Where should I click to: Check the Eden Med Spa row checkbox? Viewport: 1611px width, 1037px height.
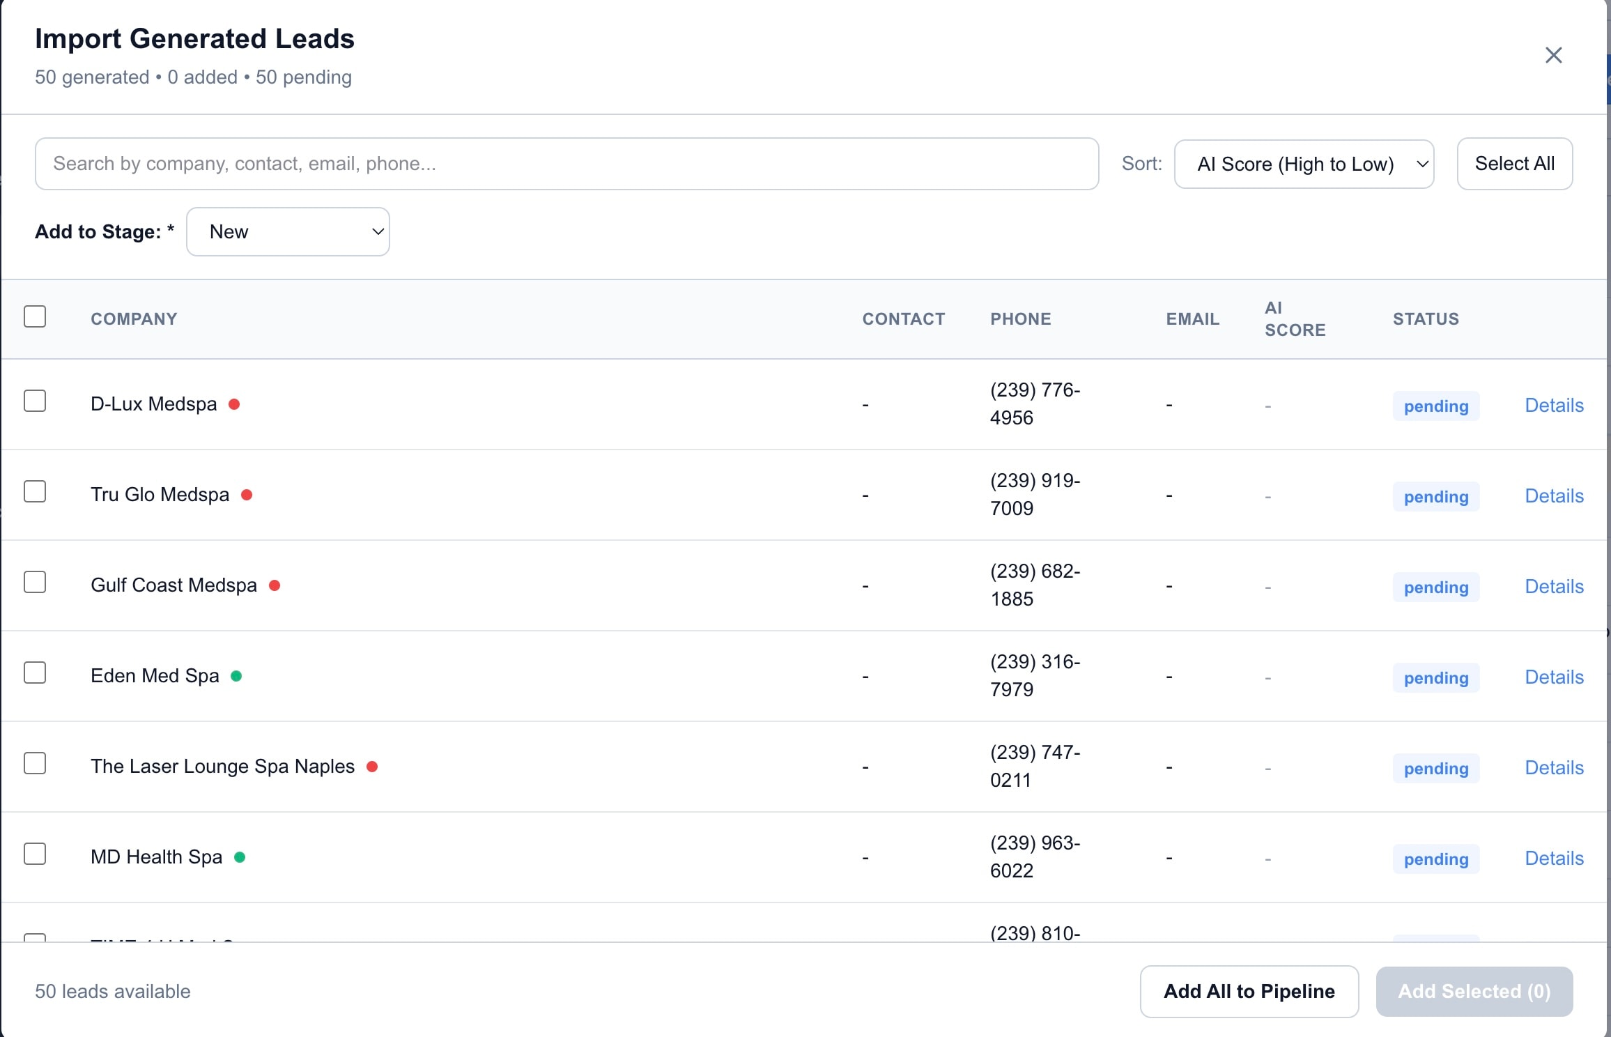tap(36, 673)
